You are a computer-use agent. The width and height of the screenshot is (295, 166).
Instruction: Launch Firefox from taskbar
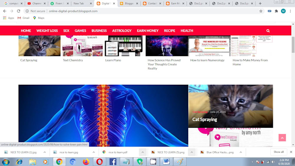click(x=86, y=162)
